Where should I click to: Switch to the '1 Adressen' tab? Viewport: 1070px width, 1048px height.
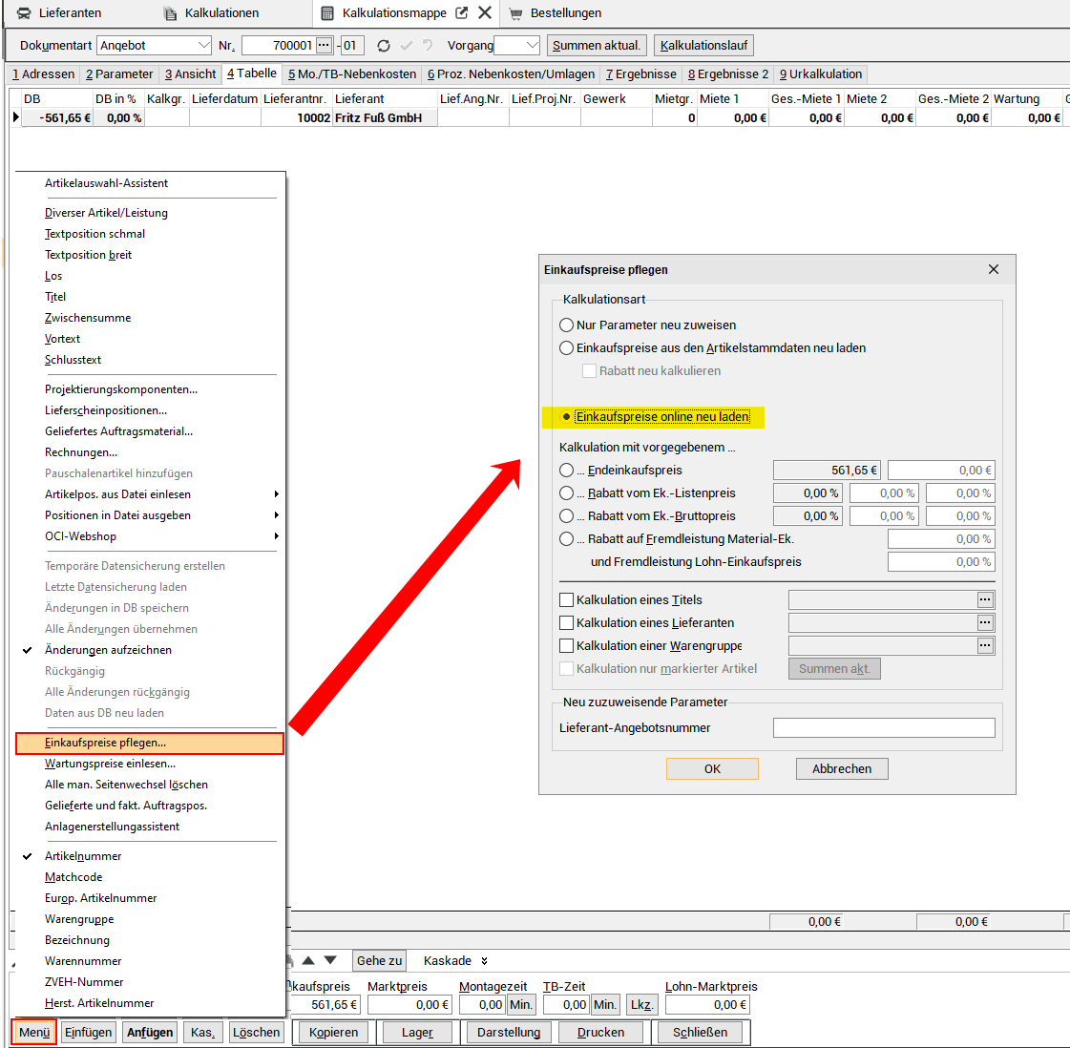(44, 73)
